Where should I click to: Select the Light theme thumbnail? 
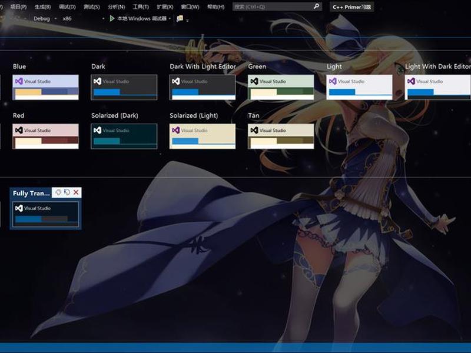click(359, 87)
